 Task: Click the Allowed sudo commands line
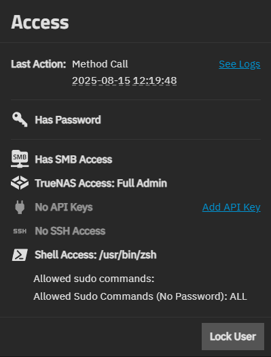[x=94, y=279]
